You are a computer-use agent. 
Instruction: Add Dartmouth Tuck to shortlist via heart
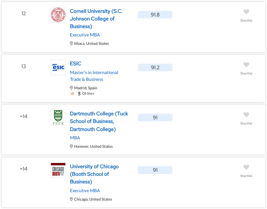(x=246, y=115)
